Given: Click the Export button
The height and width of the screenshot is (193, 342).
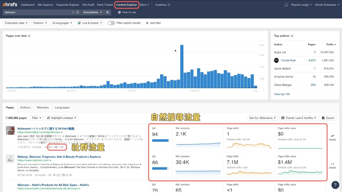Looking at the screenshot, I should [328, 118].
